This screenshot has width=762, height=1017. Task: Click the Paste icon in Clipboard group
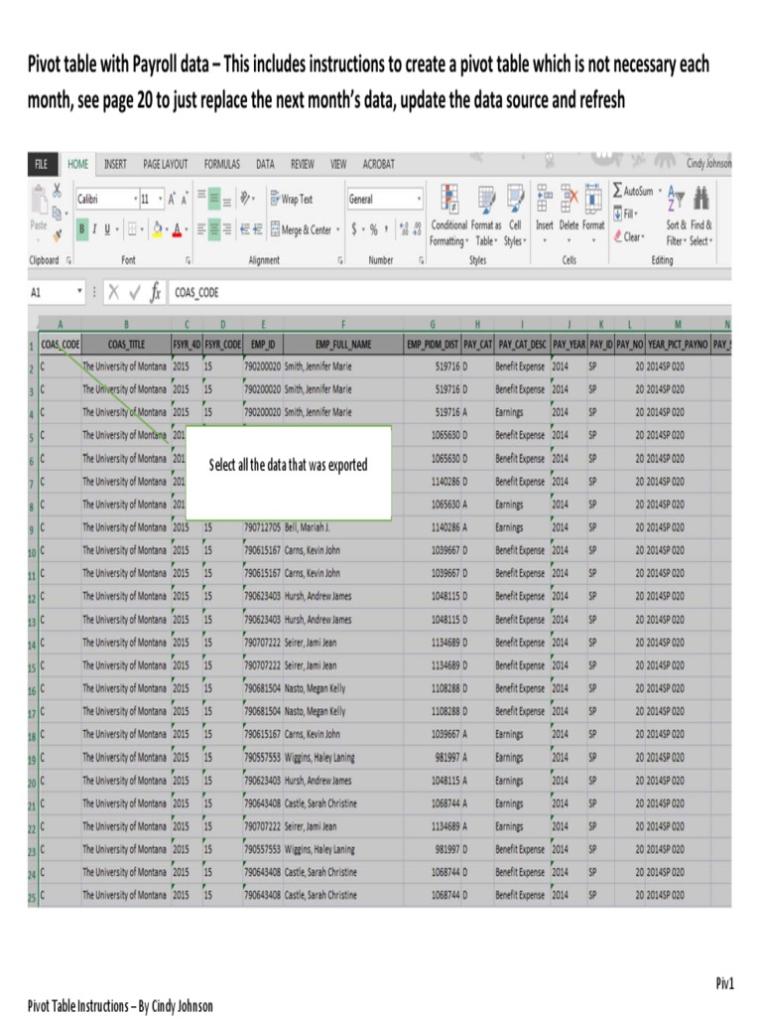pos(39,207)
